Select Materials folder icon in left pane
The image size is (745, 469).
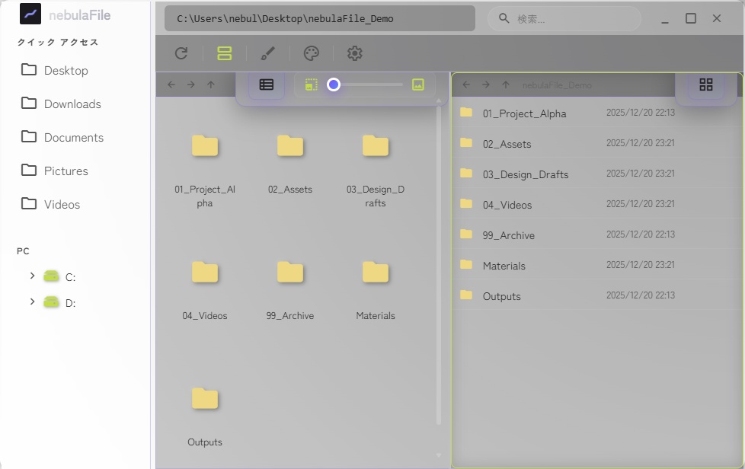tap(376, 272)
